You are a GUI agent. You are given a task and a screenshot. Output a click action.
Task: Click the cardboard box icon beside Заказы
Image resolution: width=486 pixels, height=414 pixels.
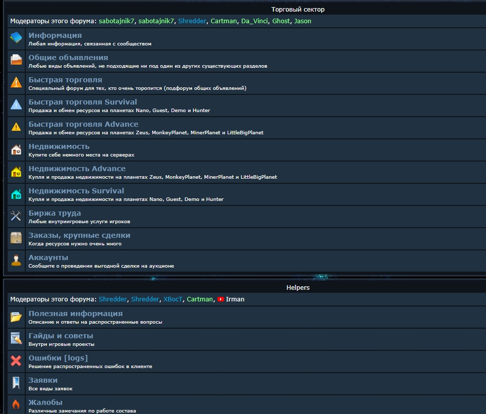coord(16,238)
